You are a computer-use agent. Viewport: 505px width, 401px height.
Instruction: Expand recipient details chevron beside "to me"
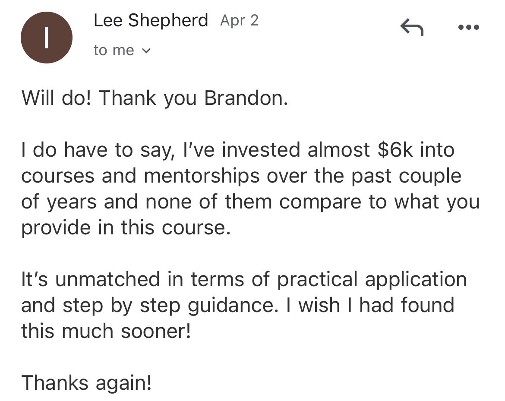[146, 51]
